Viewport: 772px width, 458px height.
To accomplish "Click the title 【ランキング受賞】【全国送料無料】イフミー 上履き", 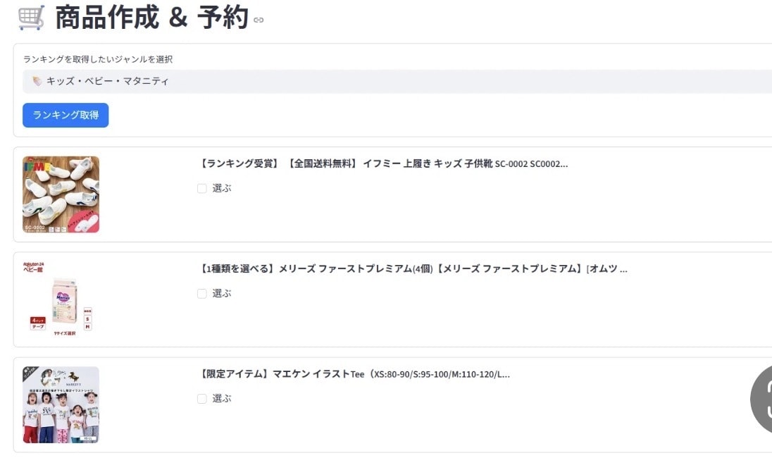I will [x=384, y=163].
